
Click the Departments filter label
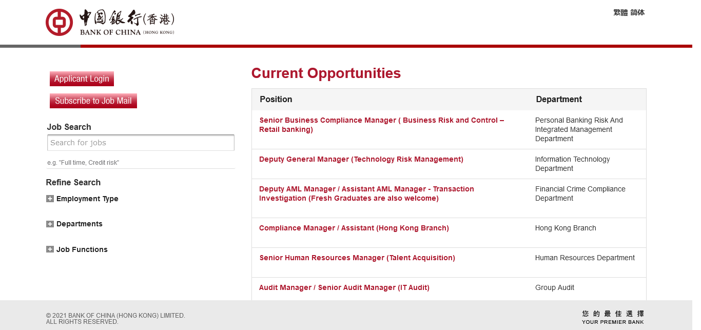80,224
